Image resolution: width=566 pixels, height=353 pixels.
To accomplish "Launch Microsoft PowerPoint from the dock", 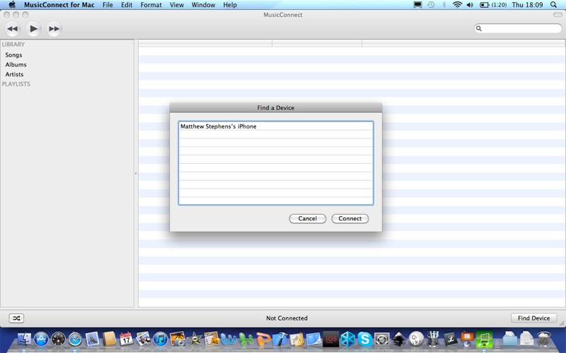I will pyautogui.click(x=263, y=339).
